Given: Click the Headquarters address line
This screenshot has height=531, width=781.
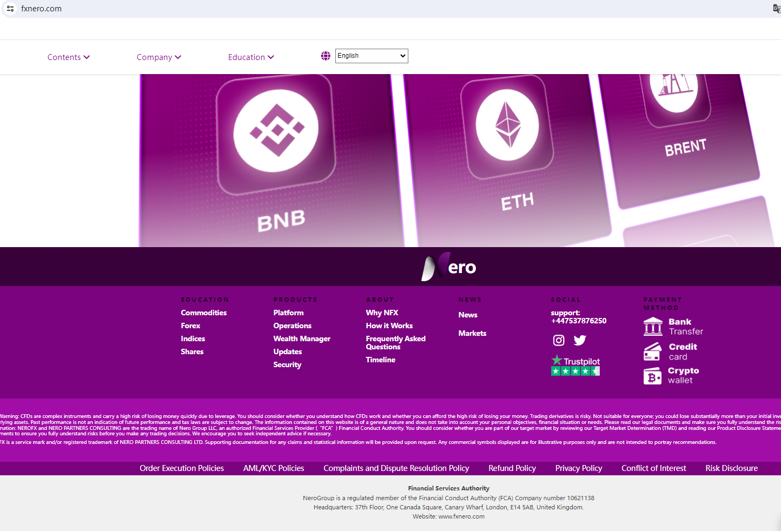Looking at the screenshot, I should 449,507.
